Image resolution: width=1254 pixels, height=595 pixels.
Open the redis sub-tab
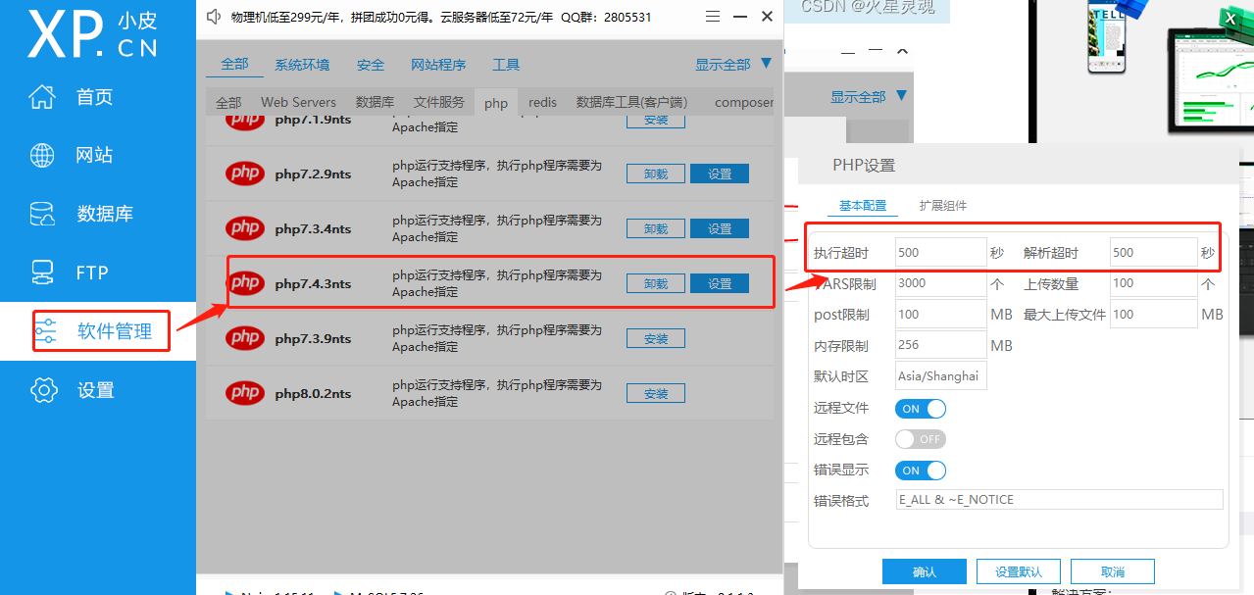[x=542, y=102]
